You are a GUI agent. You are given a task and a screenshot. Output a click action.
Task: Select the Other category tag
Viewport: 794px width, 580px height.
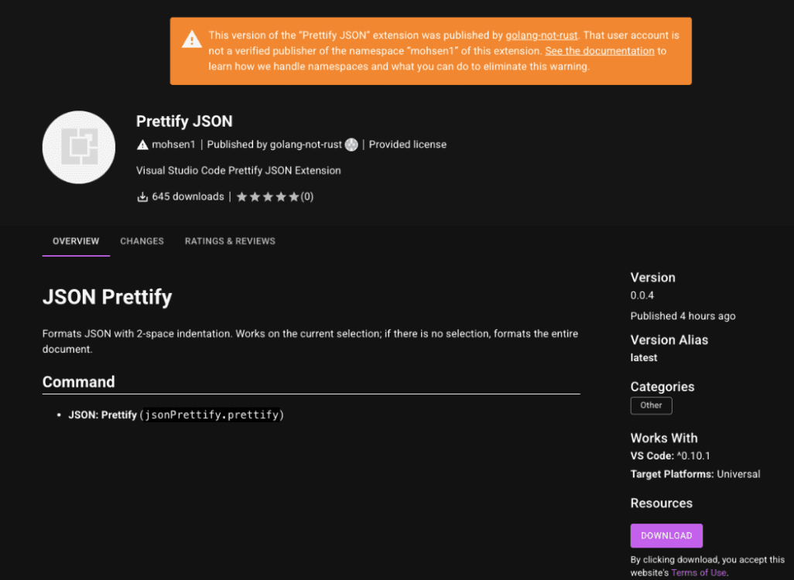(651, 405)
